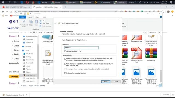Open Paper SOA folder in sidebar
This screenshot has height=98, width=175.
(x=28, y=42)
